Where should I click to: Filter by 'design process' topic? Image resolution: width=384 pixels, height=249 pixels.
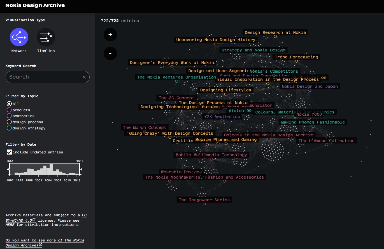[9, 122]
